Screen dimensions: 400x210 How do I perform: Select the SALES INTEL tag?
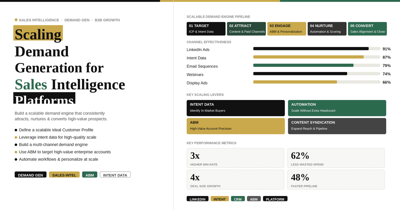click(64, 175)
